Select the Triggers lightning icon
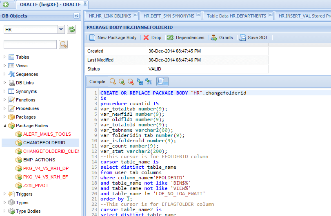331x216 pixels. 11,194
